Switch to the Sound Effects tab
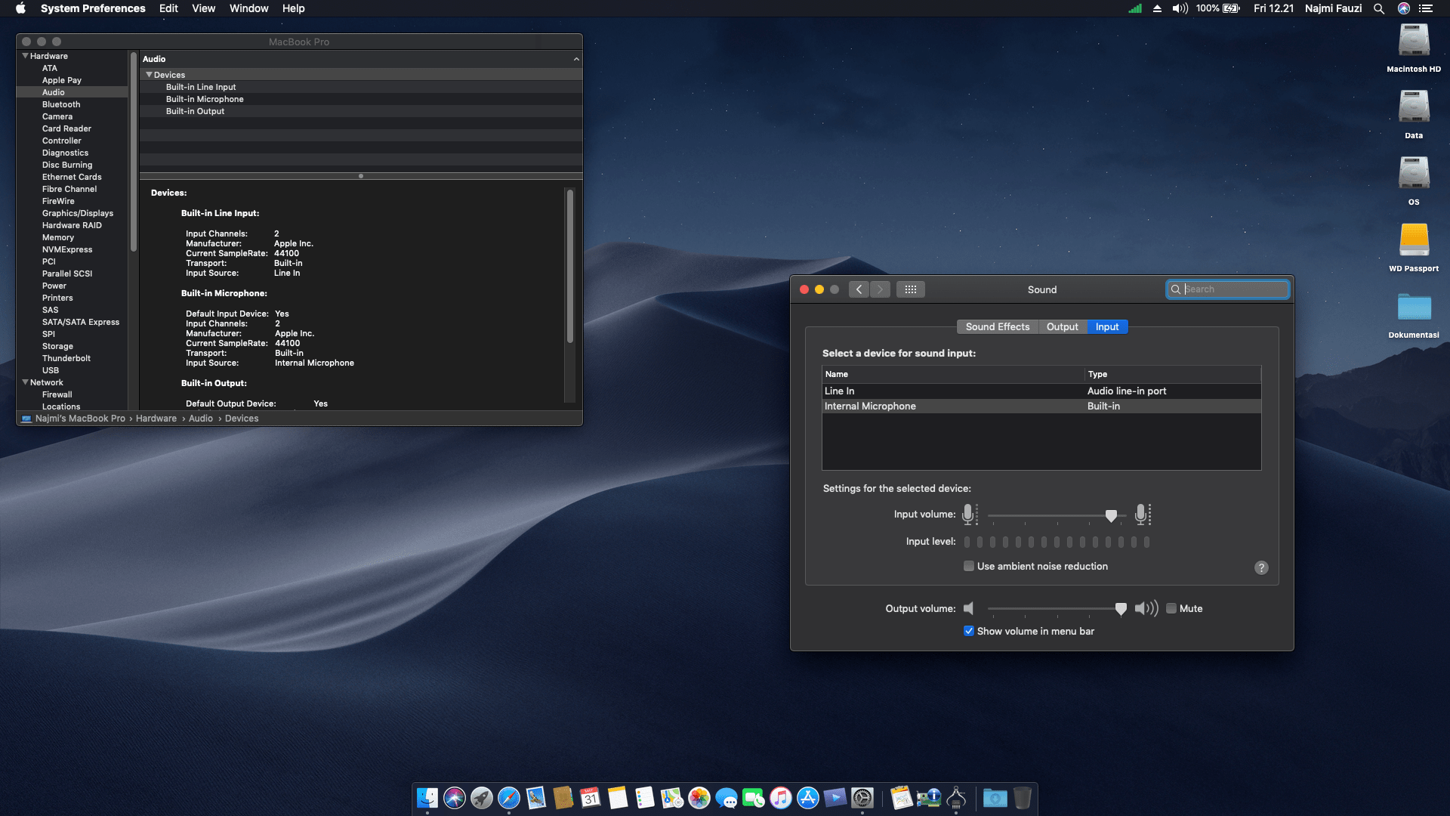This screenshot has width=1450, height=816. tap(997, 327)
